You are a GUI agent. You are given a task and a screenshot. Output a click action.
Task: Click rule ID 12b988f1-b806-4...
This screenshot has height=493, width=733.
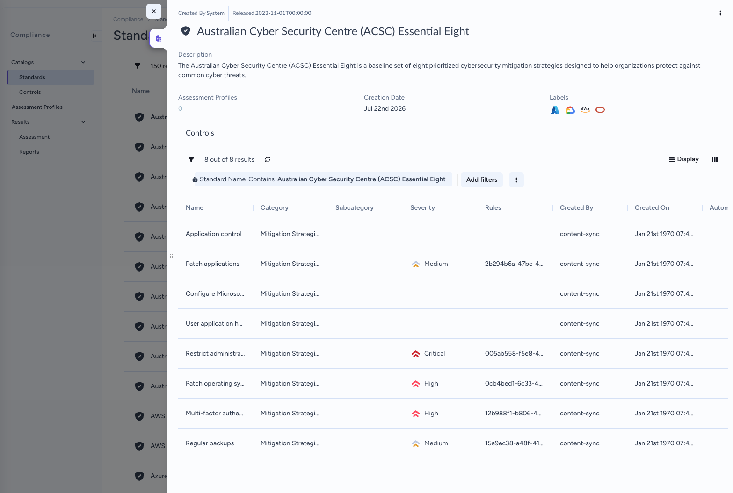513,414
